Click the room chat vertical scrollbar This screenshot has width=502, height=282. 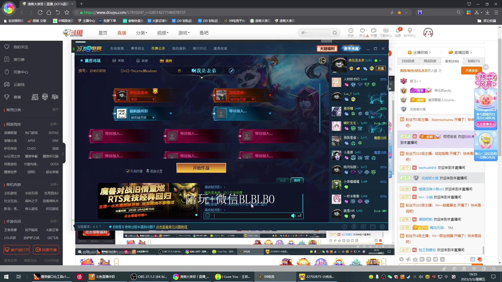tap(303, 203)
